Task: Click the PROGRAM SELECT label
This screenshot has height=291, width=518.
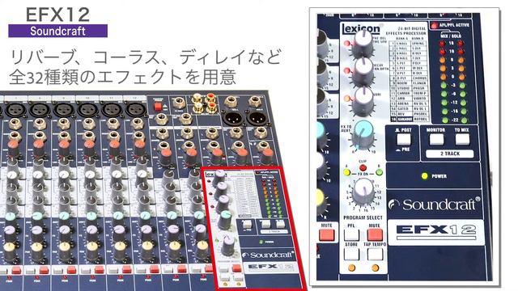Action: [363, 217]
